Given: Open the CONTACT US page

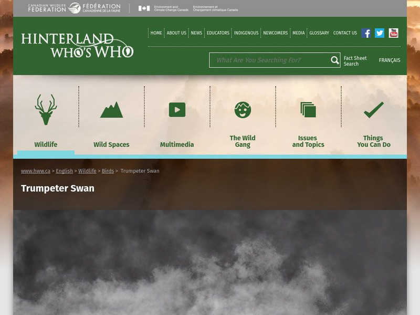Looking at the screenshot, I should [x=345, y=33].
